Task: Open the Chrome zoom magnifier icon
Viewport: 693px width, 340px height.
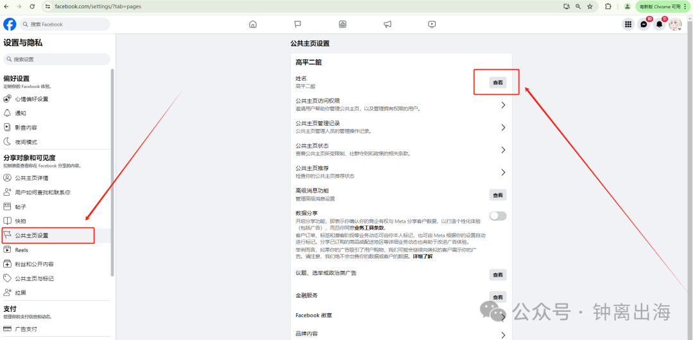Action: click(578, 6)
